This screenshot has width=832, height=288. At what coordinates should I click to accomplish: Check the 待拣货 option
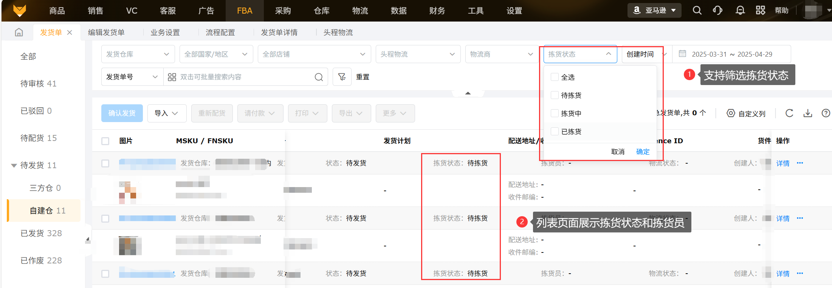point(555,95)
